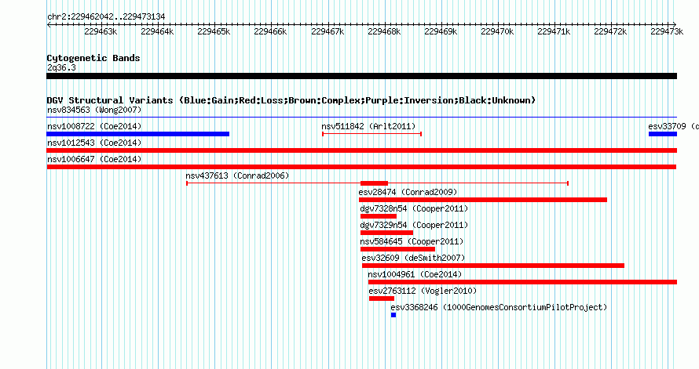Screen dimensions: 699x369
Task: Select the red dgv7329n54 loss bar
Action: (x=386, y=233)
